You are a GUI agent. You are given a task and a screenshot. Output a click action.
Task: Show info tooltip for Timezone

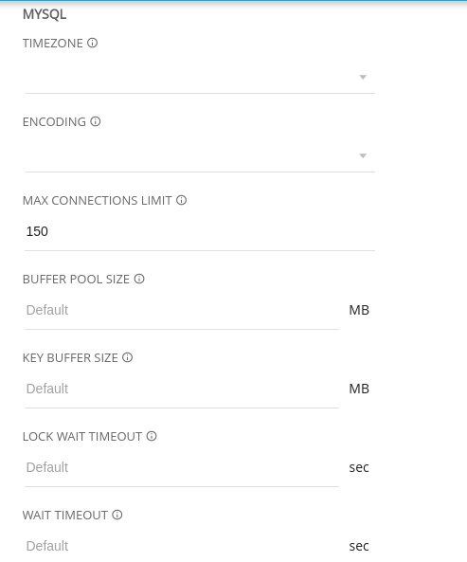93,43
